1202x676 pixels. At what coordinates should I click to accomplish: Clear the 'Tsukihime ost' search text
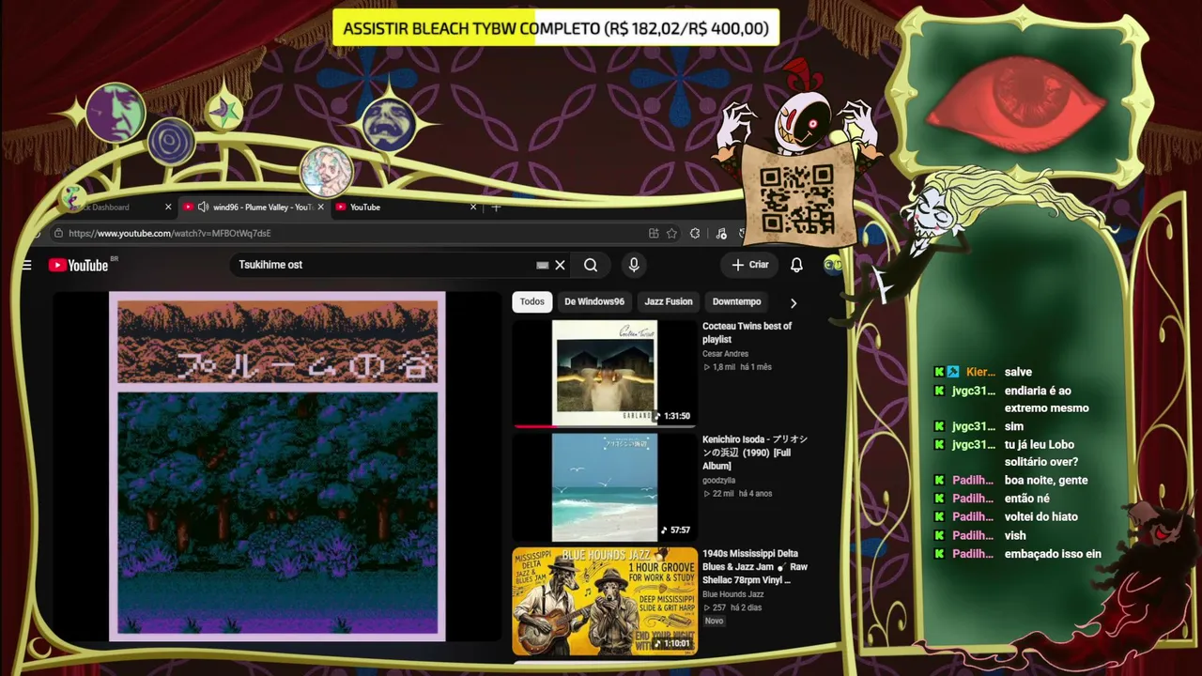[561, 265]
